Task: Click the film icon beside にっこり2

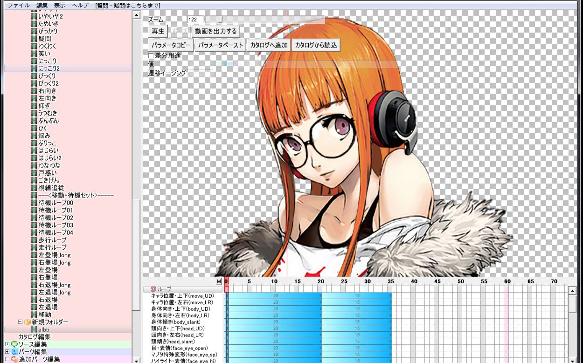Action: 34,68
